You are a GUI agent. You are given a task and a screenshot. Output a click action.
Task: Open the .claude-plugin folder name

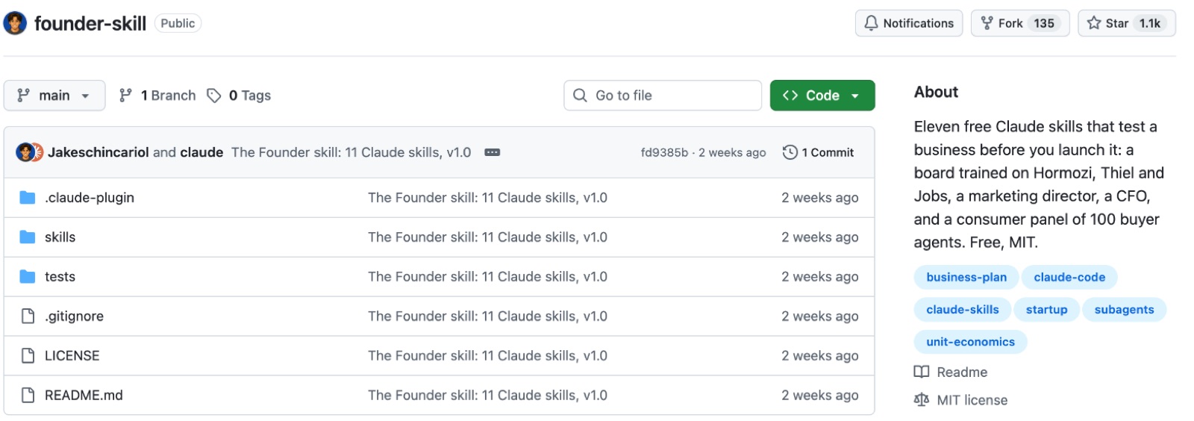coord(90,198)
